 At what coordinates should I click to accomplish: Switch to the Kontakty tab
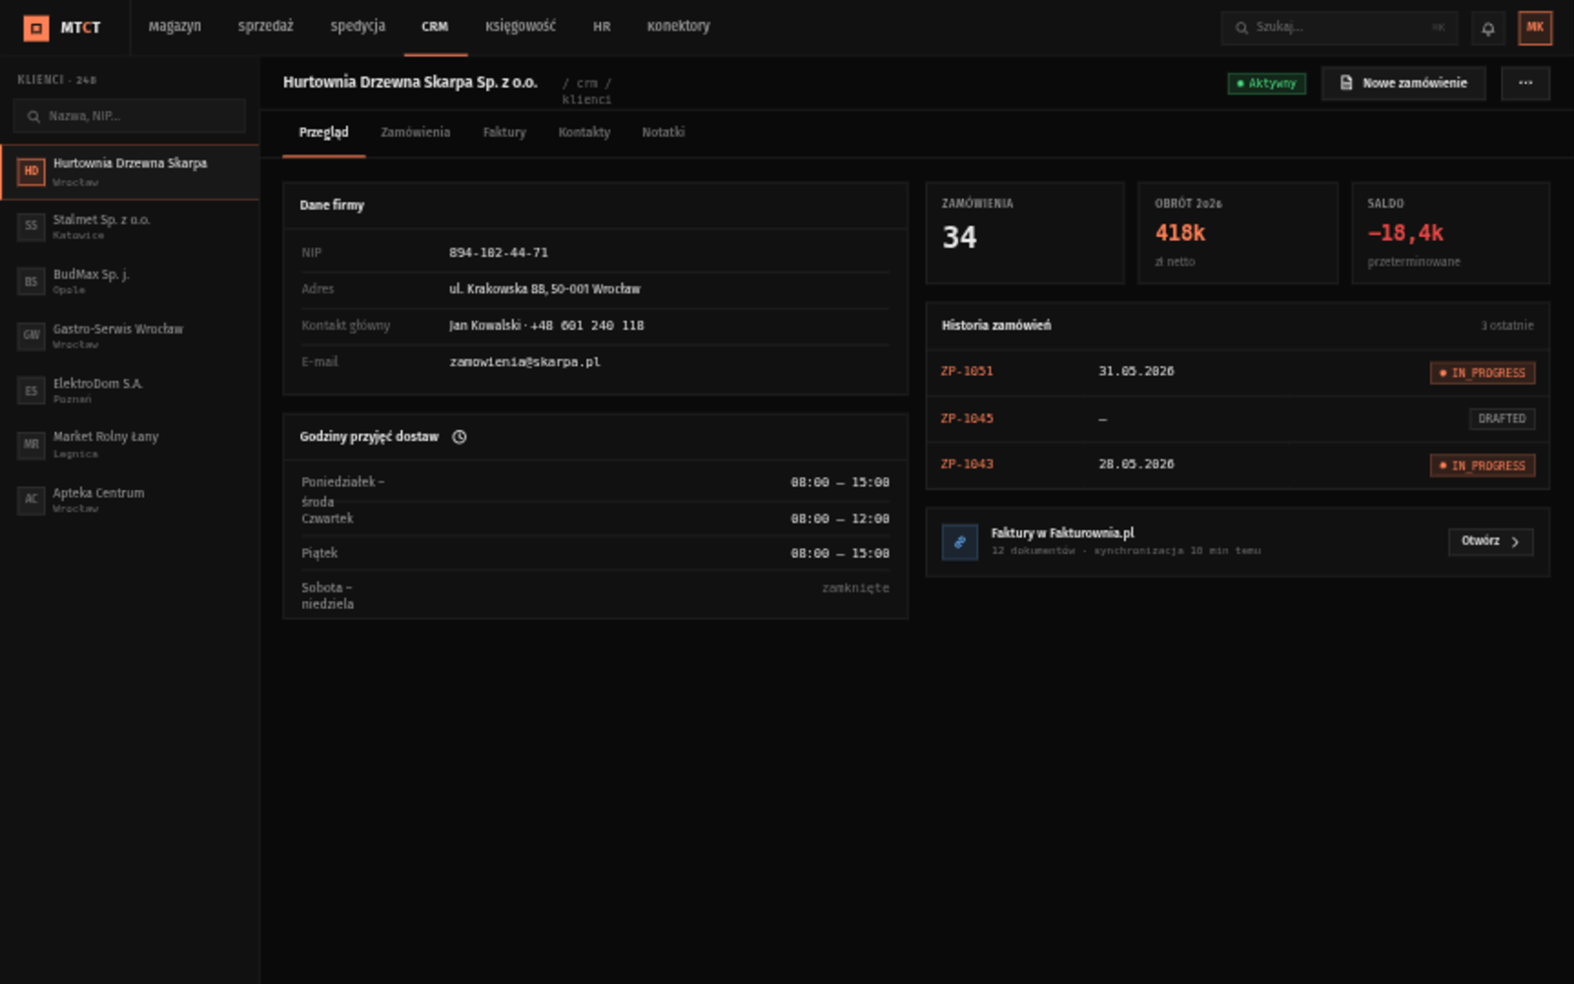click(584, 132)
